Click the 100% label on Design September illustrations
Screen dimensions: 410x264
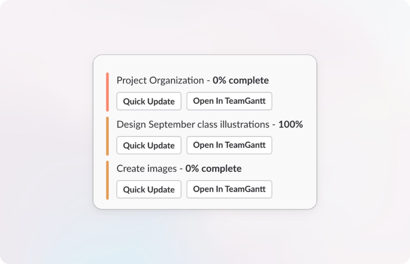pos(291,124)
